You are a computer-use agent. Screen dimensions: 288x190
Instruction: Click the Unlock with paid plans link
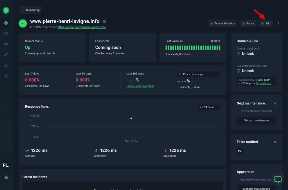pos(140,86)
